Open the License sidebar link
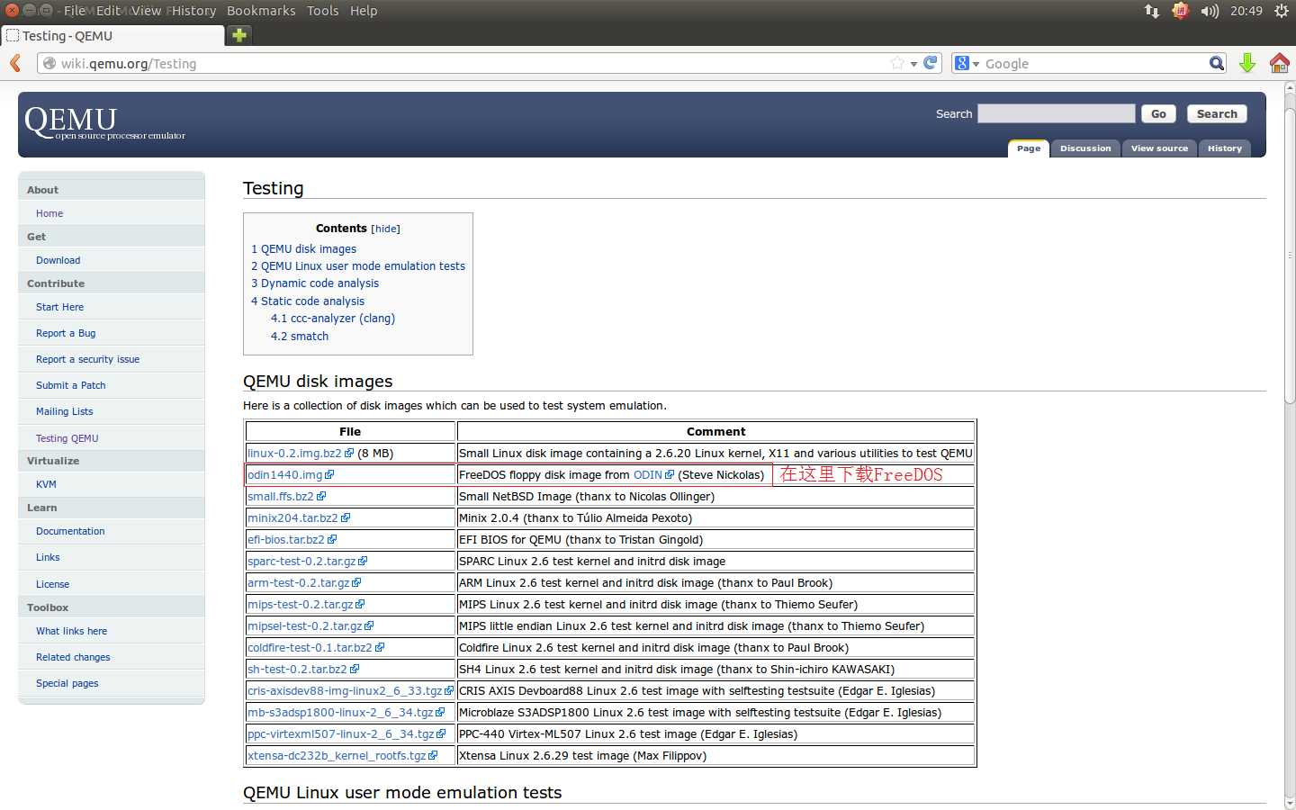The width and height of the screenshot is (1296, 810). coord(52,584)
